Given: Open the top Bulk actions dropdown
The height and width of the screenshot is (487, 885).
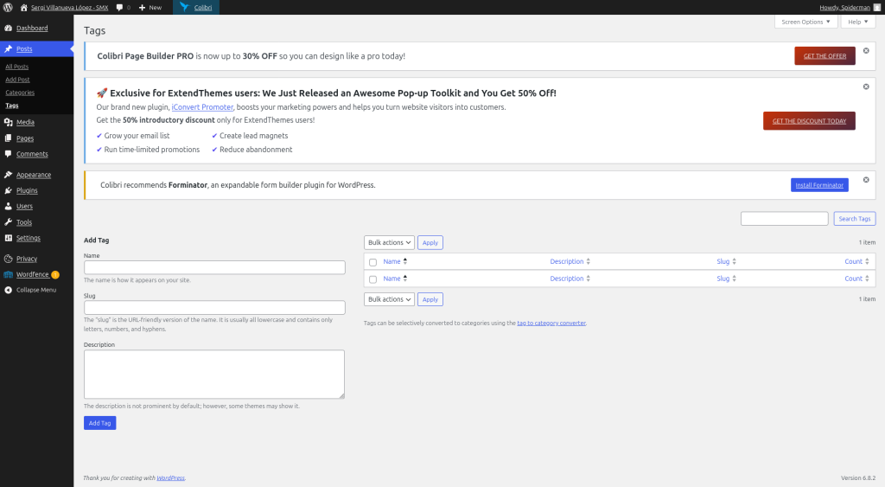Looking at the screenshot, I should point(389,243).
